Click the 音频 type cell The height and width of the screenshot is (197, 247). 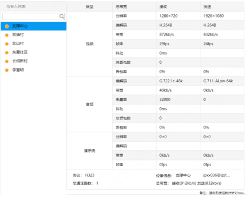(x=90, y=104)
